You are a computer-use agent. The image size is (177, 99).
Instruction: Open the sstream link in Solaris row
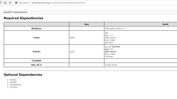pos(109,56)
